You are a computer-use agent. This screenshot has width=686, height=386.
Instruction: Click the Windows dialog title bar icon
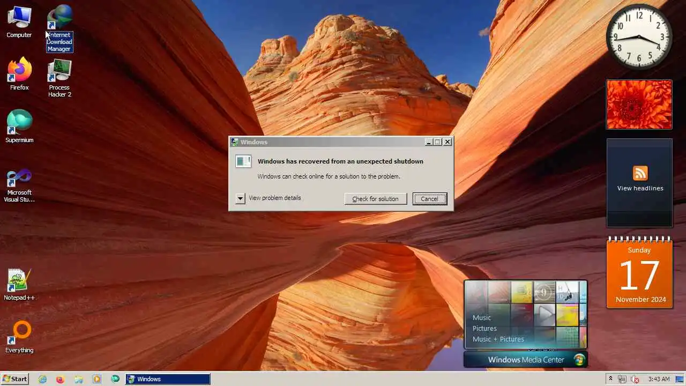coord(235,142)
